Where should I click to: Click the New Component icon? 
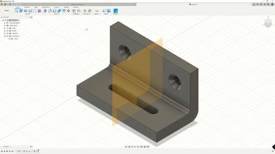pyautogui.click(x=74, y=11)
